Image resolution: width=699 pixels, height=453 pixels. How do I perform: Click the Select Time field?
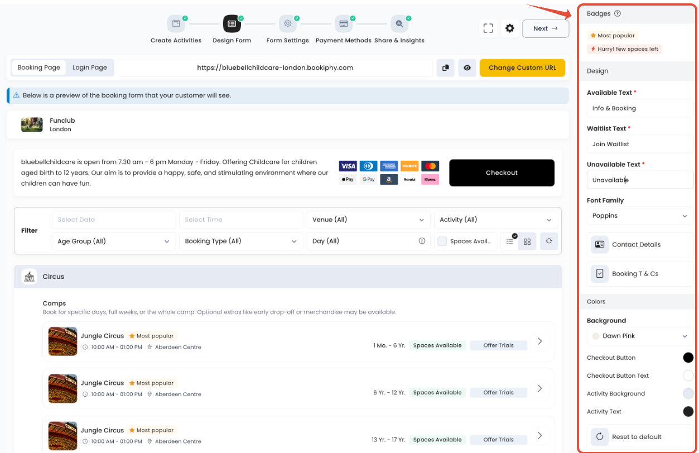241,220
